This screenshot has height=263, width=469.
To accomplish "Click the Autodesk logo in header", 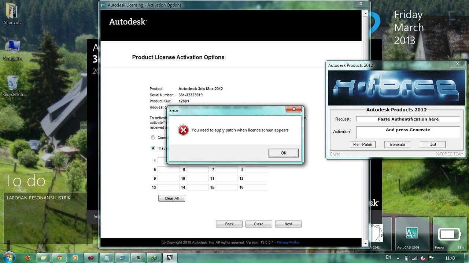I will [128, 22].
